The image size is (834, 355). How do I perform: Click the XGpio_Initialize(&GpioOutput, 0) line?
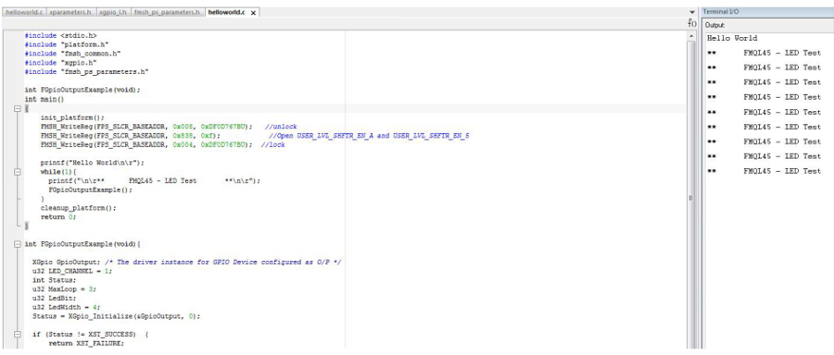116,316
